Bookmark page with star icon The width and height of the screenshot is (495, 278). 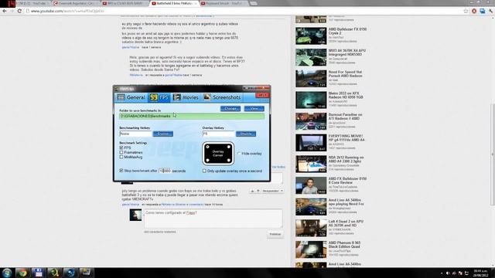(466, 11)
